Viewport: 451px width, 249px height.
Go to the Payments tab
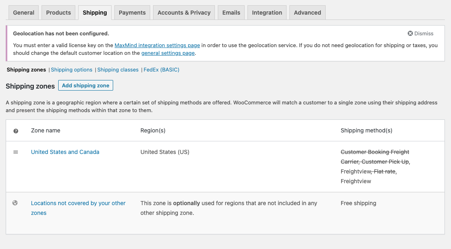pos(132,13)
